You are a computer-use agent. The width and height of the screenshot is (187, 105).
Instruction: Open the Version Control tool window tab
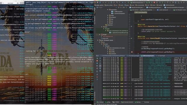pos(127,102)
